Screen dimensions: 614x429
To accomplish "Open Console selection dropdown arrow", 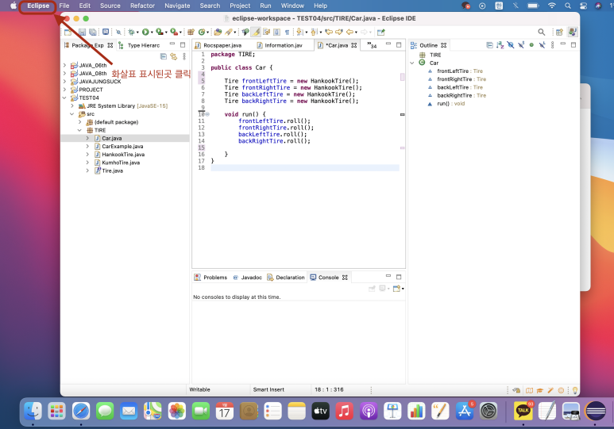I will tap(388, 289).
